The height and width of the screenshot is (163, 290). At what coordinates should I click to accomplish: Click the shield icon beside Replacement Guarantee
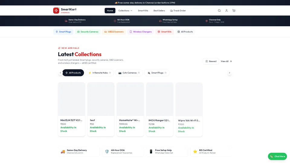pos(107,152)
